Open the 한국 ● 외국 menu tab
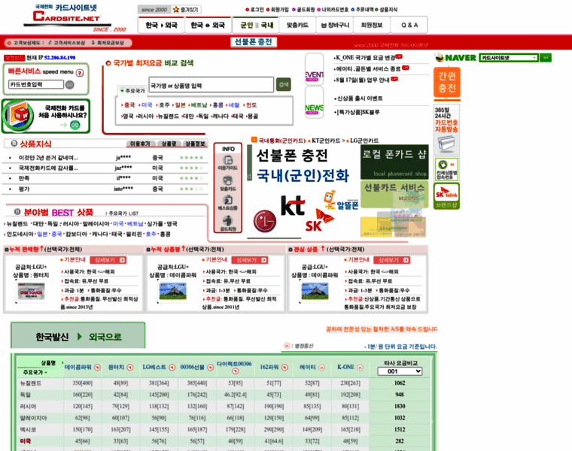 pos(208,25)
